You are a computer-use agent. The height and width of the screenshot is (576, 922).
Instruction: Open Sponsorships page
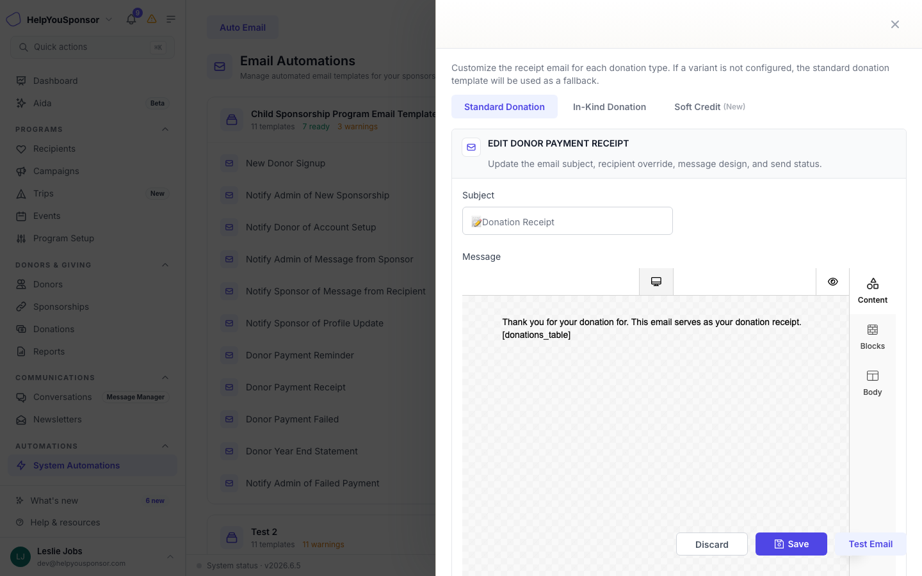point(92,307)
